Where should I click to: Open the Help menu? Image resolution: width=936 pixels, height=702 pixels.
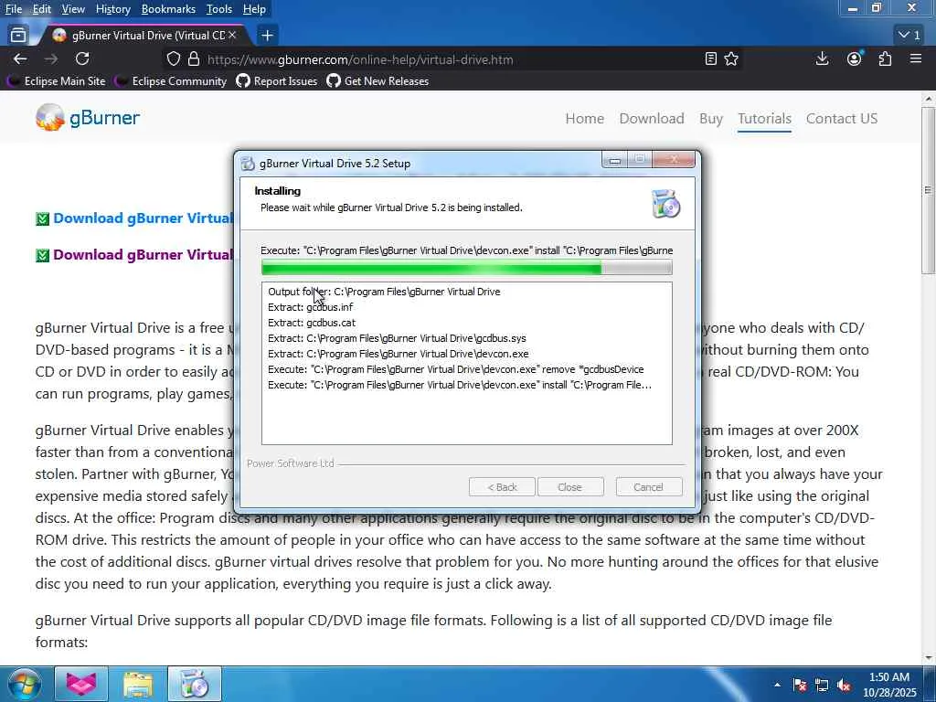254,9
